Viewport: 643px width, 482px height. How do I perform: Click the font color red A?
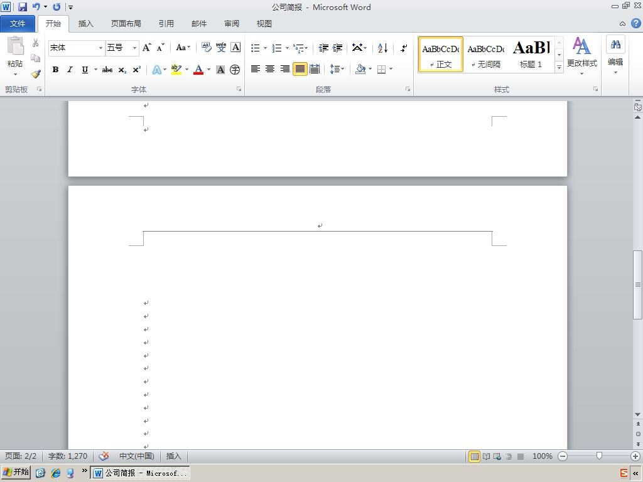198,69
